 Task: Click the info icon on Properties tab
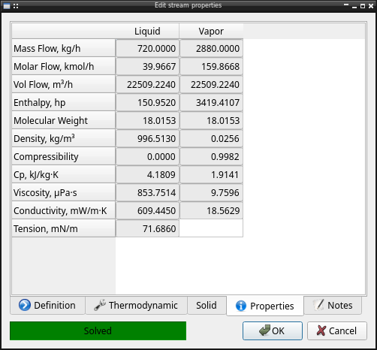click(241, 306)
